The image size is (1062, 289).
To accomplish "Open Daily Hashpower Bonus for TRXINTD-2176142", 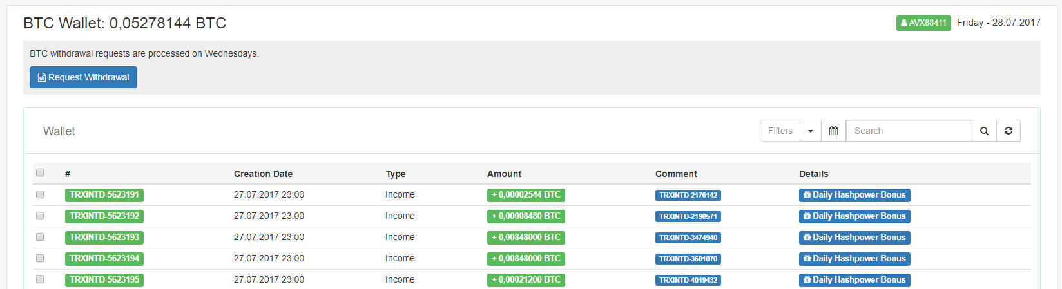I will (x=854, y=195).
